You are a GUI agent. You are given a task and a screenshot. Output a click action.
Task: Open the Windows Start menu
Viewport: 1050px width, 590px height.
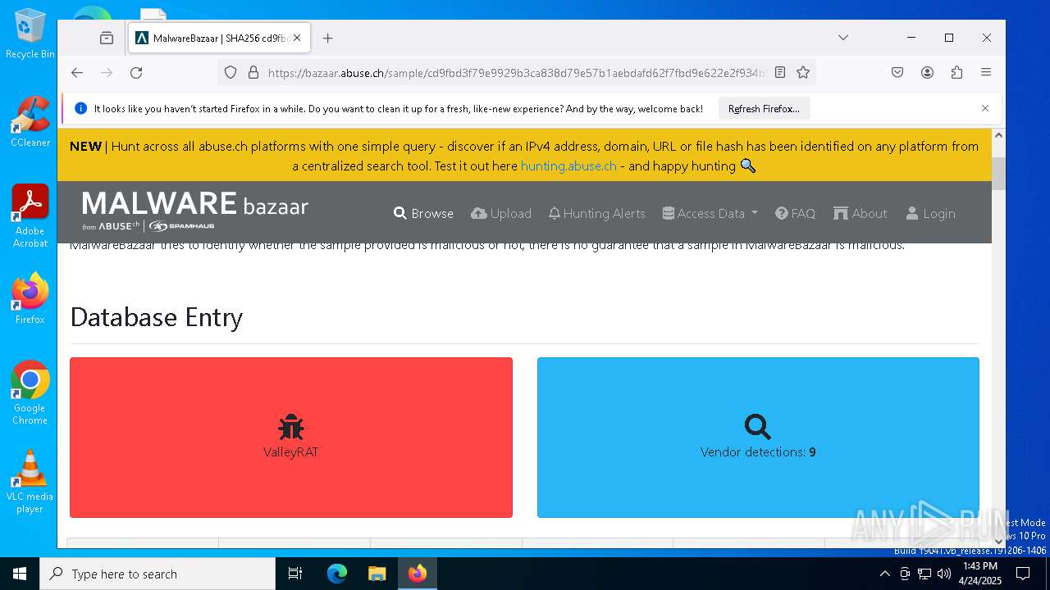click(x=20, y=574)
